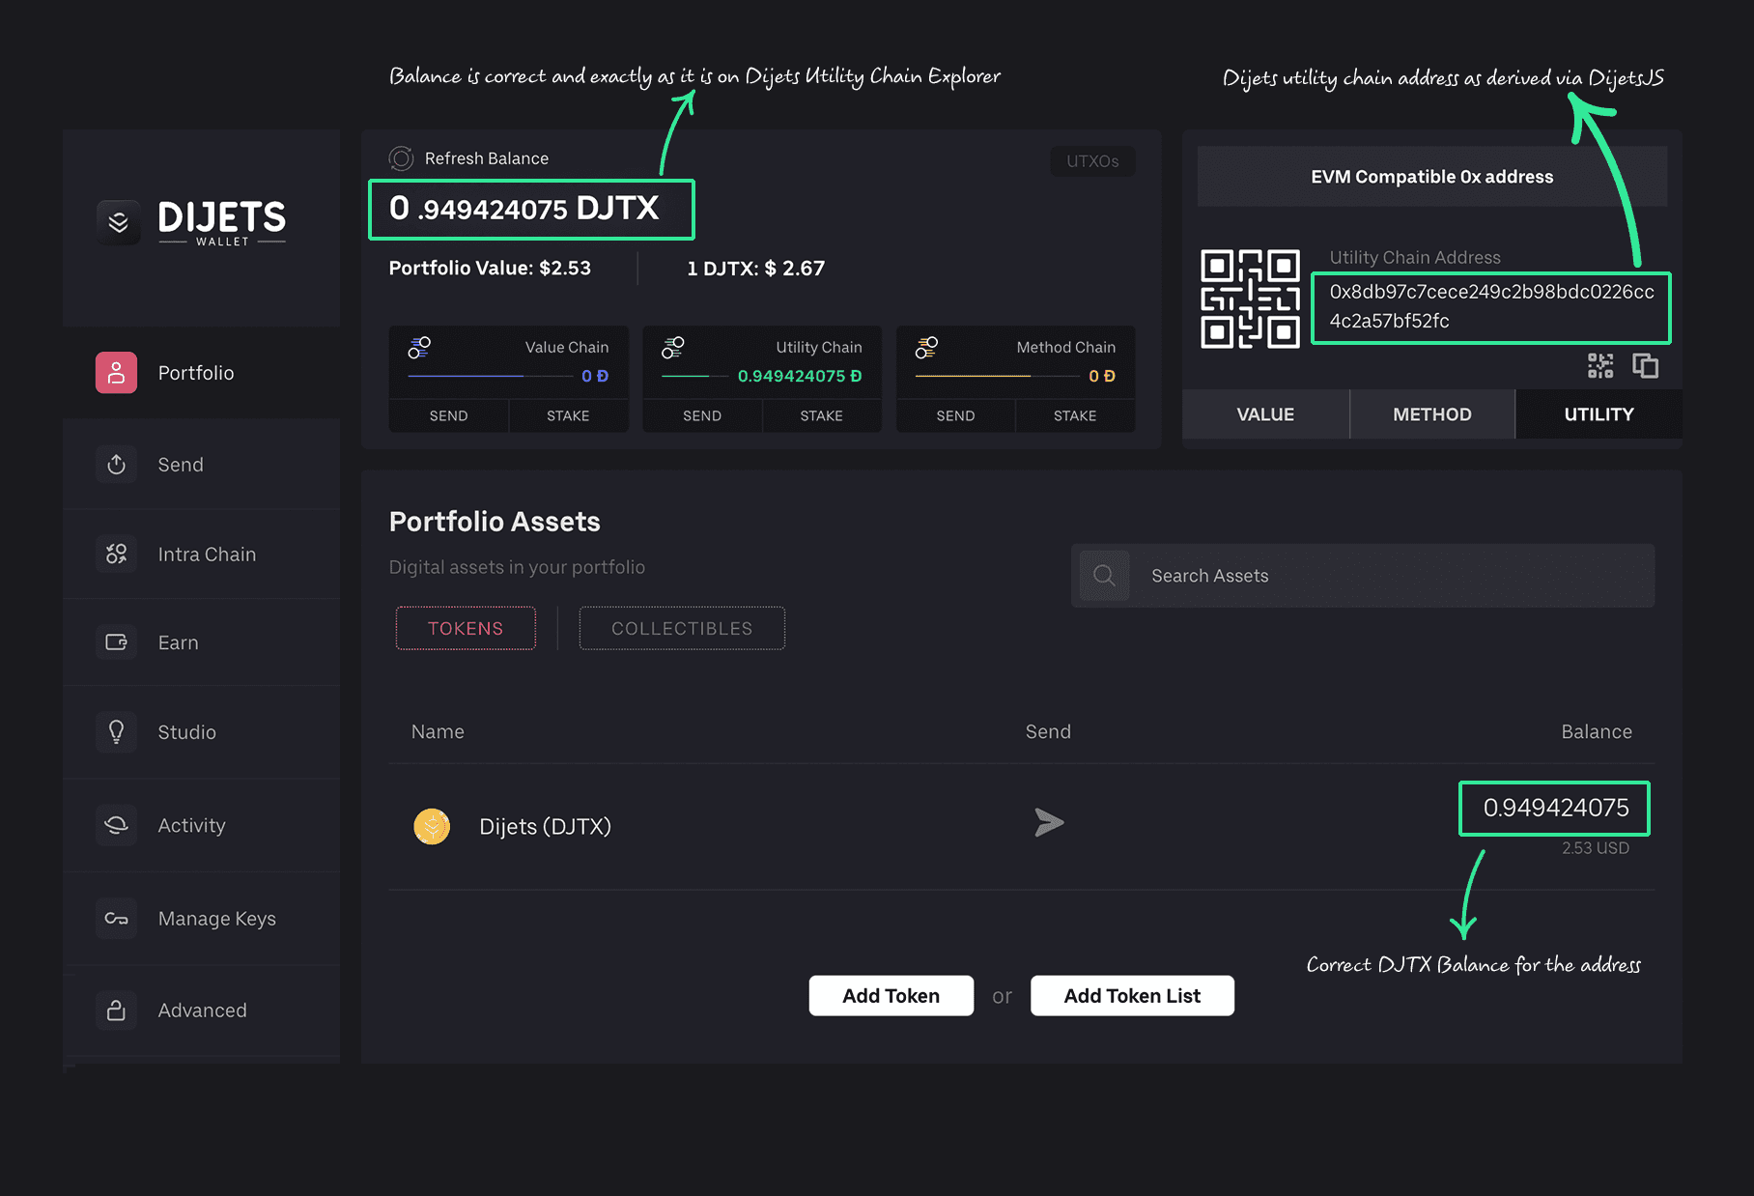Image resolution: width=1754 pixels, height=1196 pixels.
Task: Click SEND under Value Chain
Action: 448,416
